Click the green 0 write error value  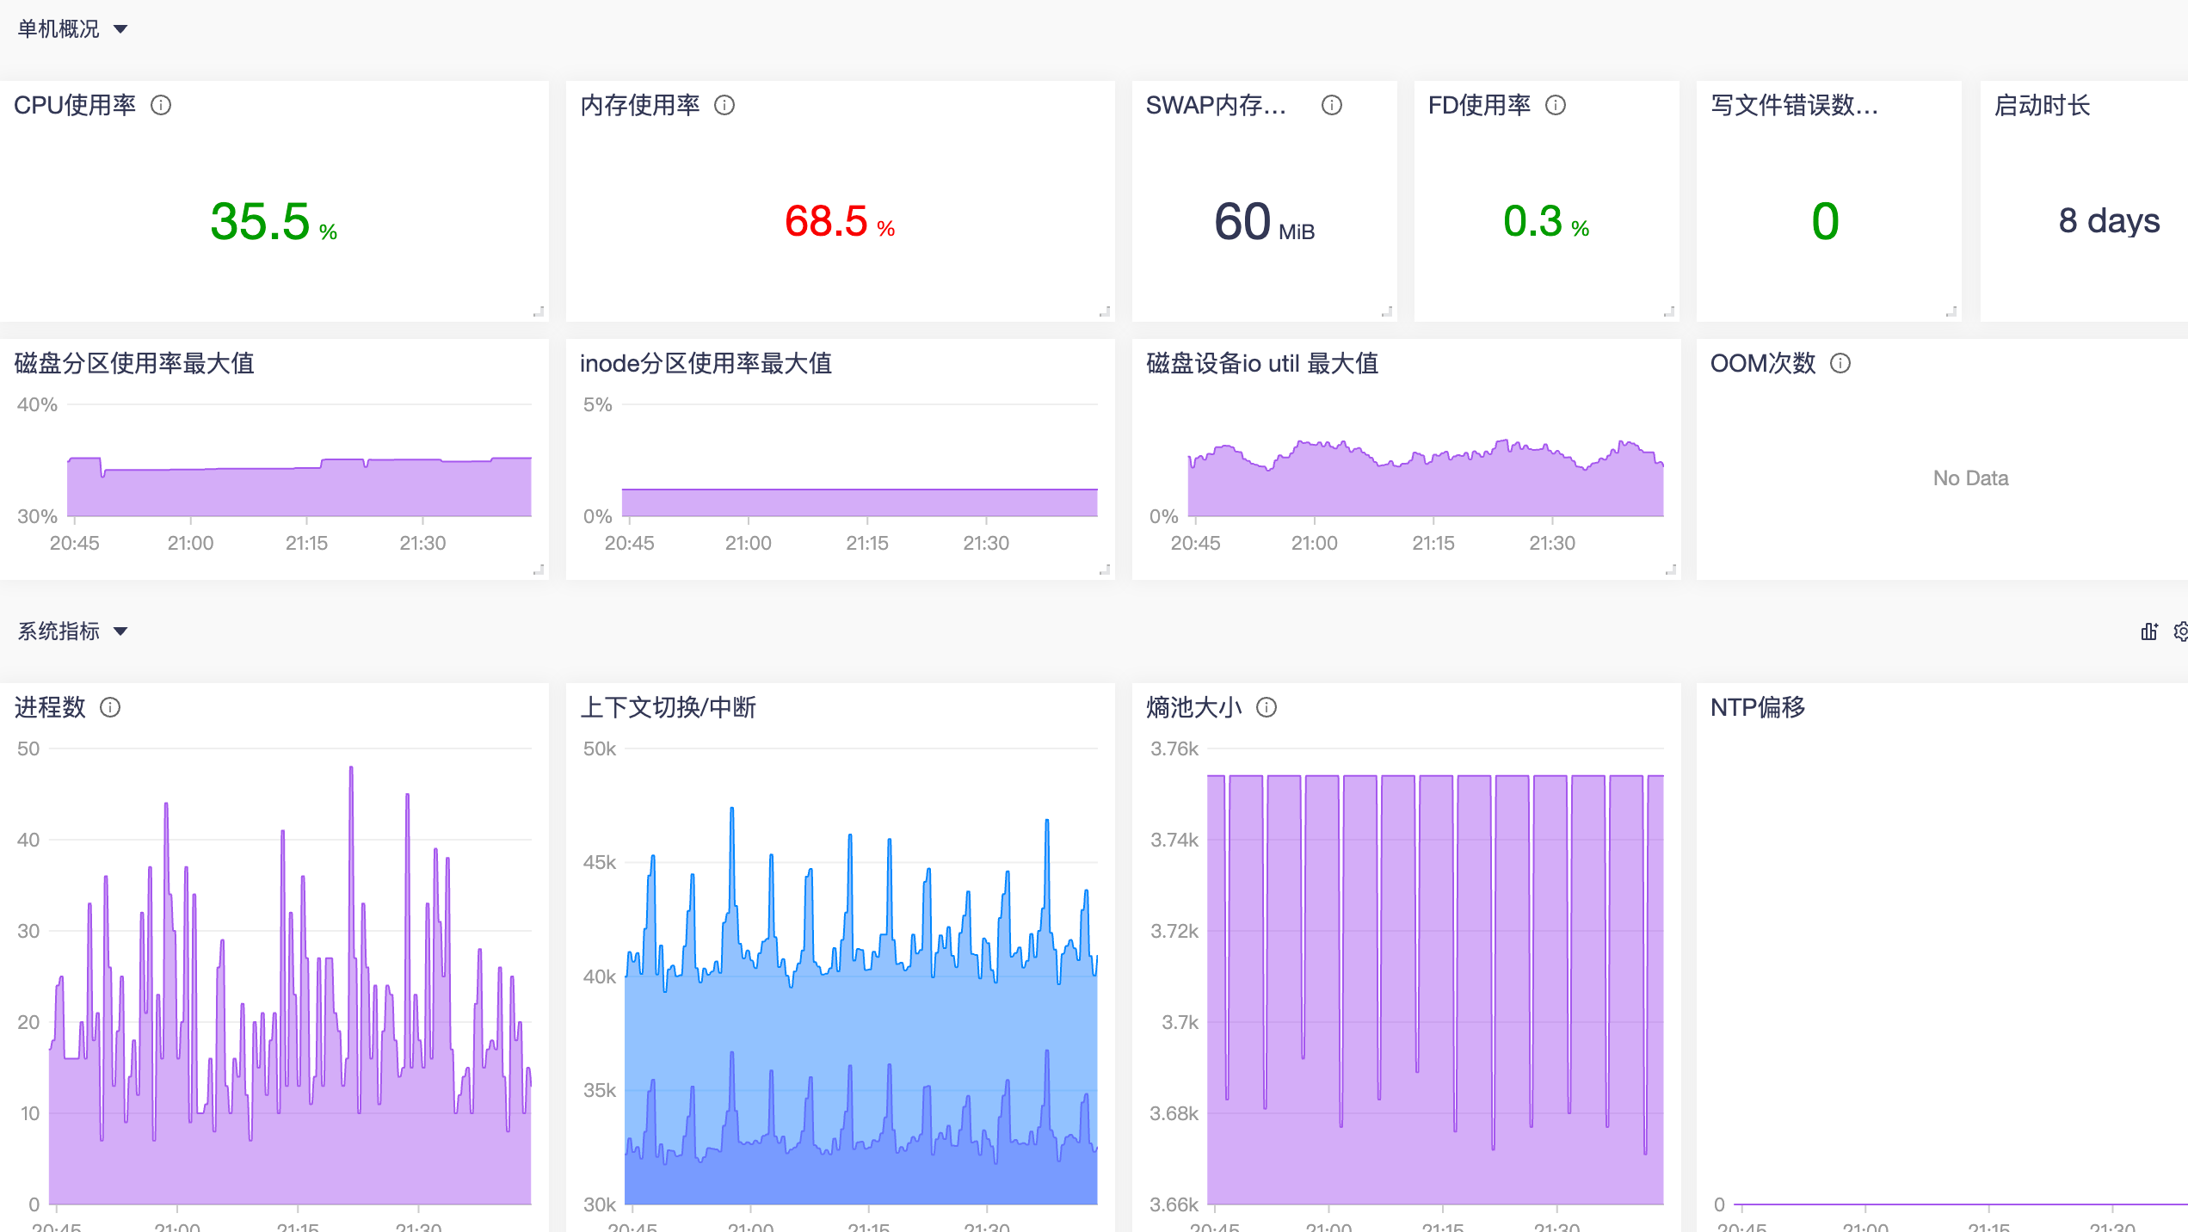[x=1825, y=221]
